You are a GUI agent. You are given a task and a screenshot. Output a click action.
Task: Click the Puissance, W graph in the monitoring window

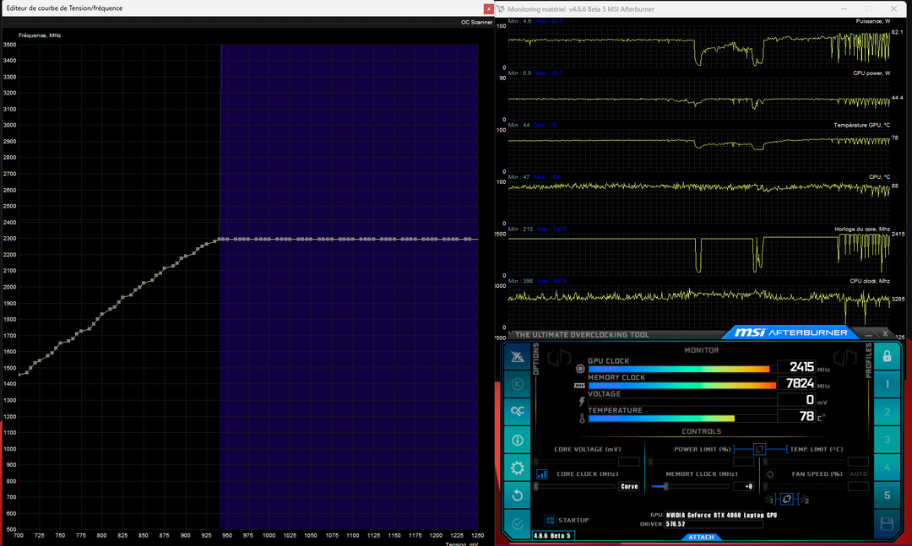(698, 46)
